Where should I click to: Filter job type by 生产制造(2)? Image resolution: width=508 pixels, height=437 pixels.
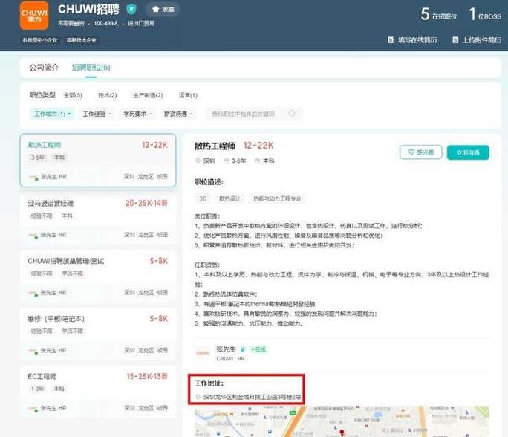click(x=148, y=95)
